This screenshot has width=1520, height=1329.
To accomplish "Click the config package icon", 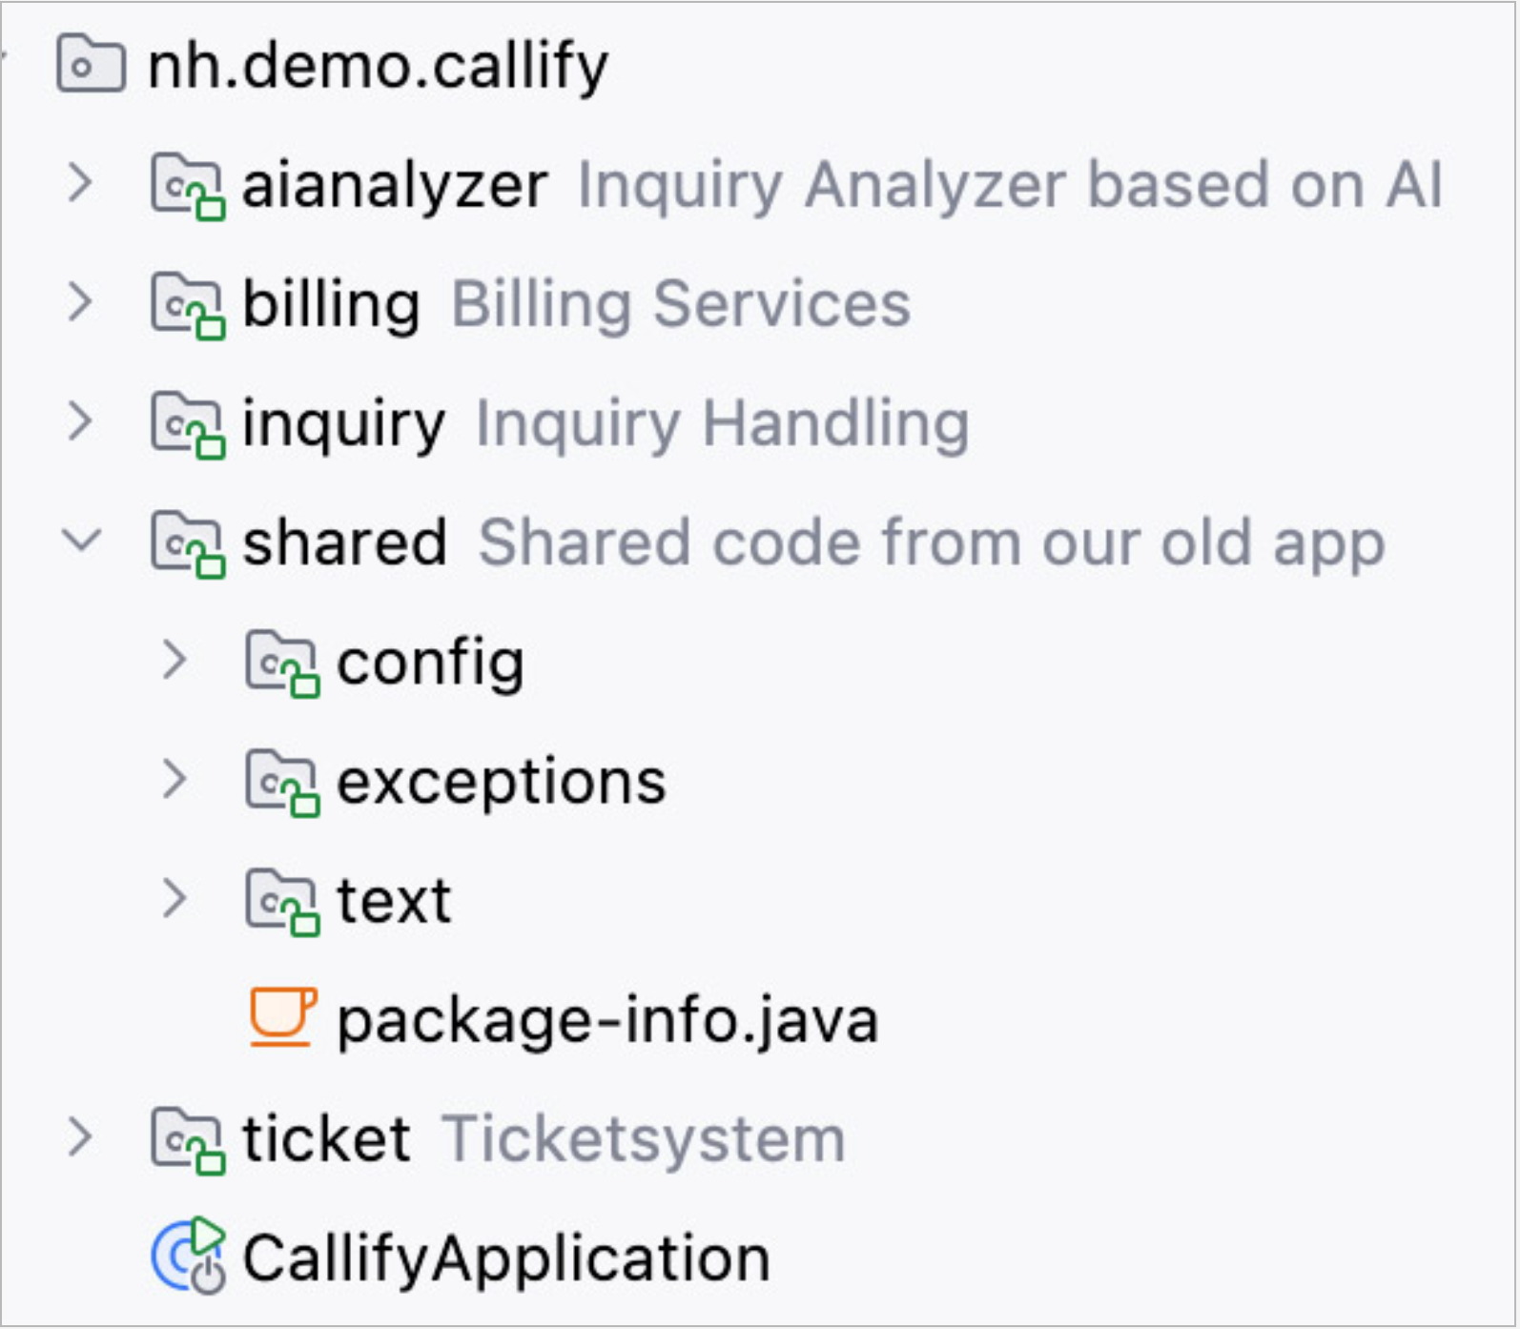I will point(281,663).
